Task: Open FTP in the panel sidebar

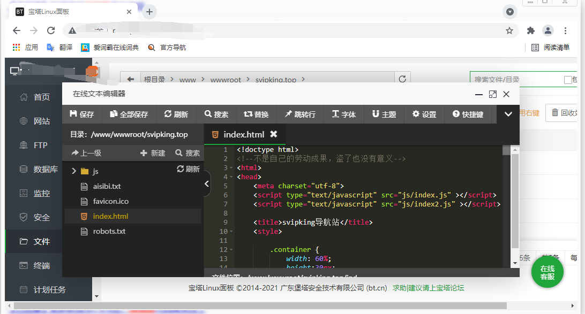Action: tap(40, 145)
